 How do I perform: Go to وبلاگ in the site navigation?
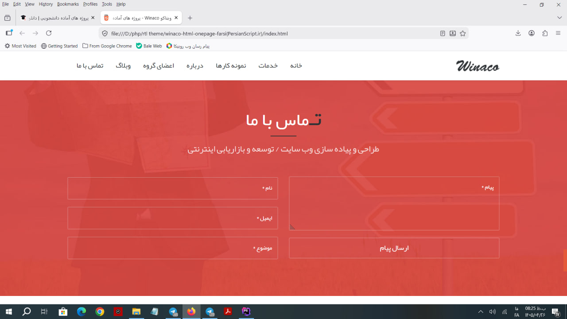[x=123, y=66]
